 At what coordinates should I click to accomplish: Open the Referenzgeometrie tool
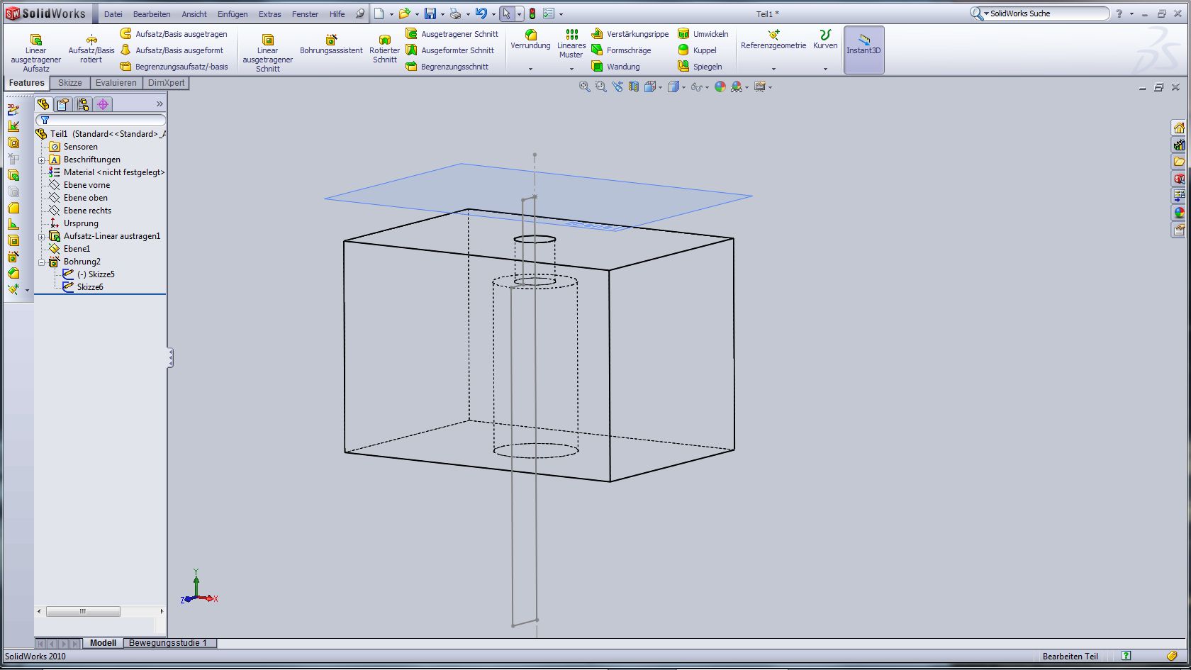coord(773,40)
